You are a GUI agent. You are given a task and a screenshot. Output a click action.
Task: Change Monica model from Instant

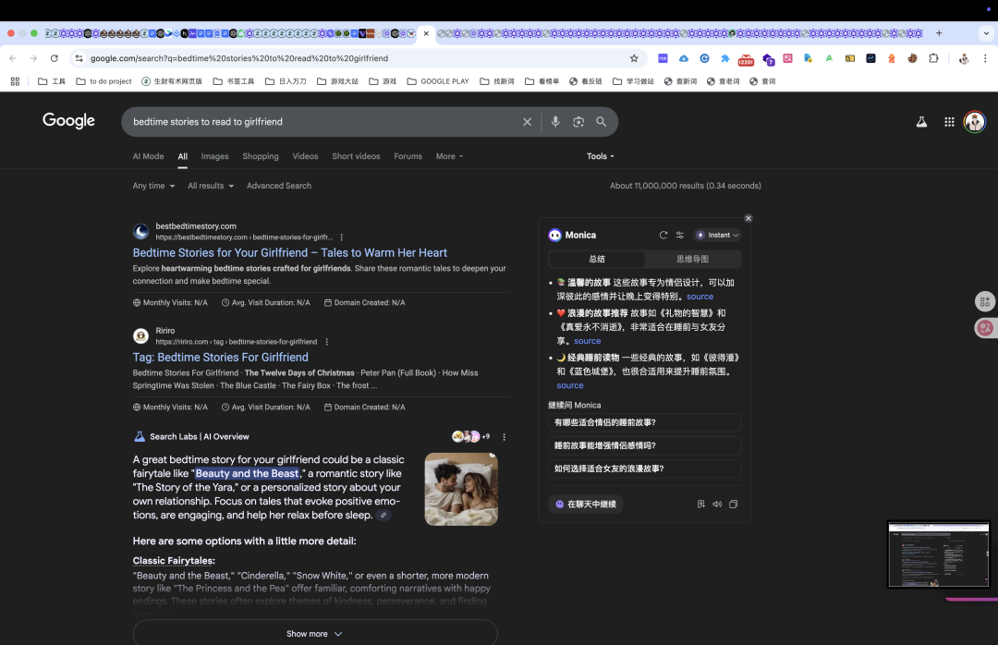pyautogui.click(x=717, y=235)
